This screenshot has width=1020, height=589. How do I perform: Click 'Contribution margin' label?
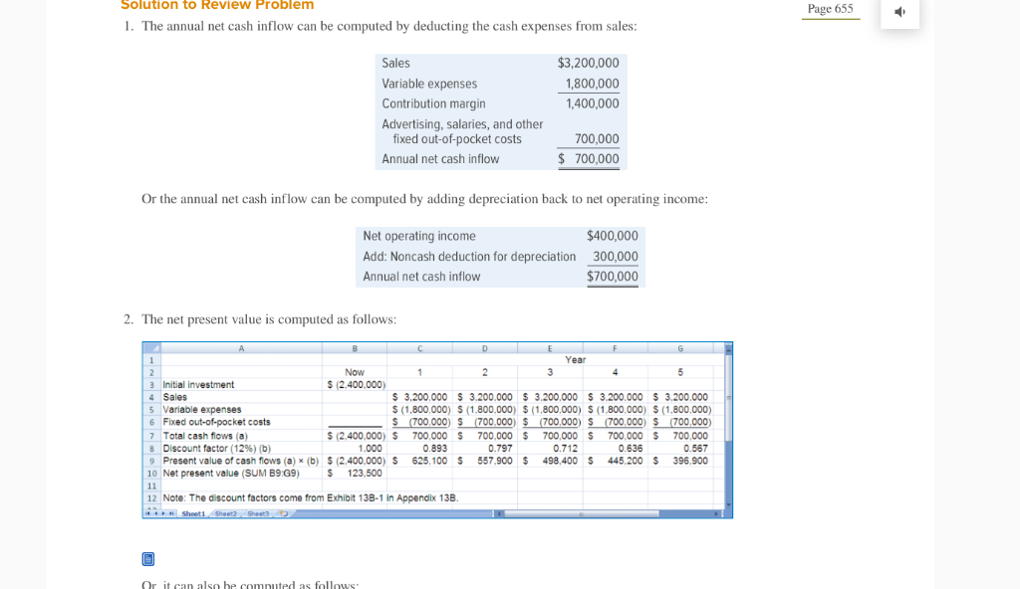pyautogui.click(x=433, y=104)
